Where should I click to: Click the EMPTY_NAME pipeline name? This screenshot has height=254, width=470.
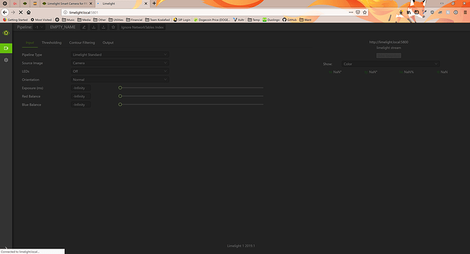63,27
